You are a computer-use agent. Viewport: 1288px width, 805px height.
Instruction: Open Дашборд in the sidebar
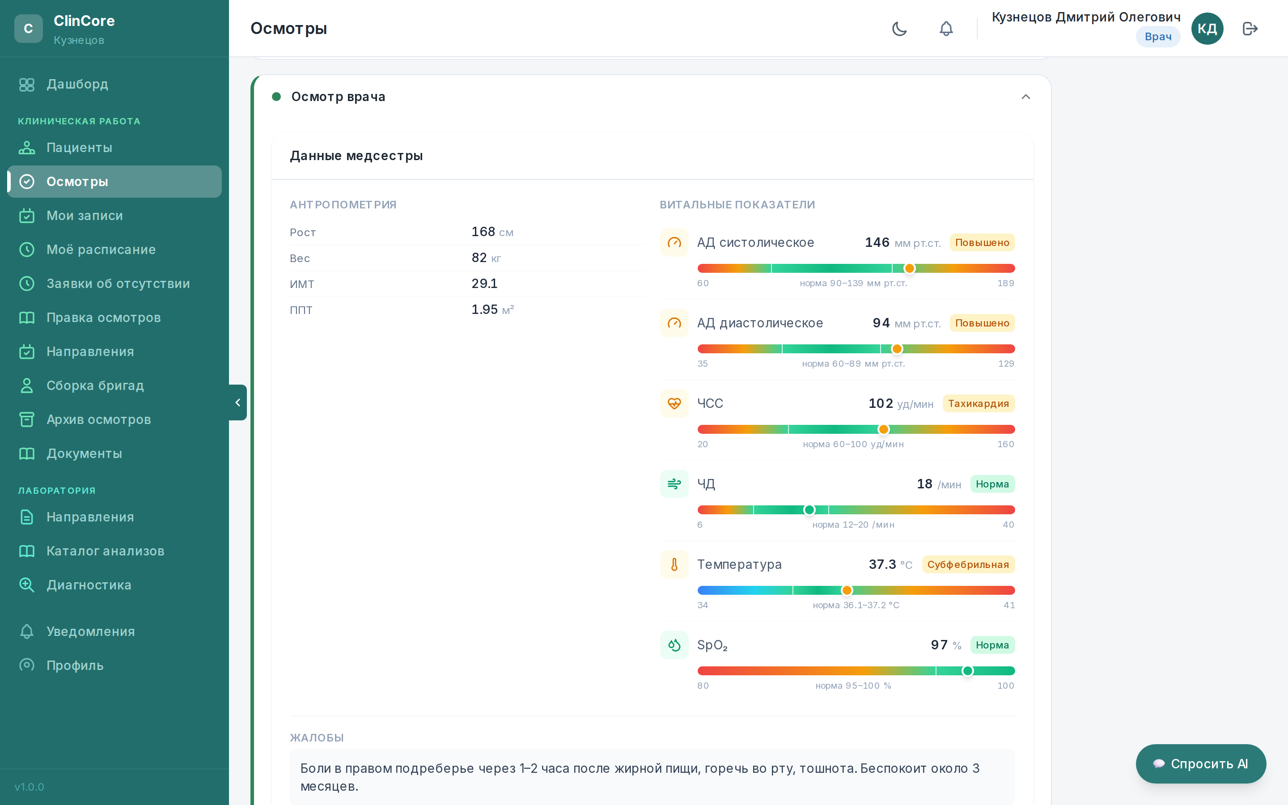click(114, 84)
